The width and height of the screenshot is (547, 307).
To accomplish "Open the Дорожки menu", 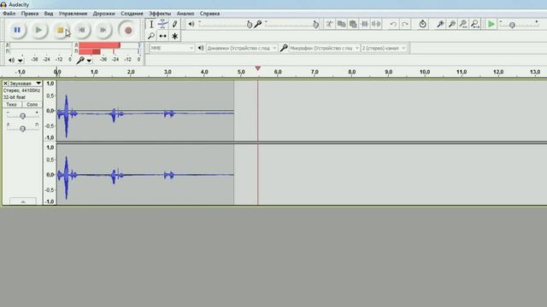I will 103,14.
